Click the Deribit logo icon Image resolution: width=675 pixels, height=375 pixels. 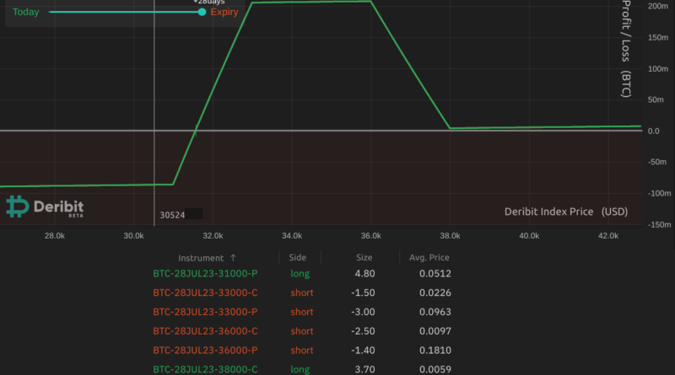click(x=18, y=206)
